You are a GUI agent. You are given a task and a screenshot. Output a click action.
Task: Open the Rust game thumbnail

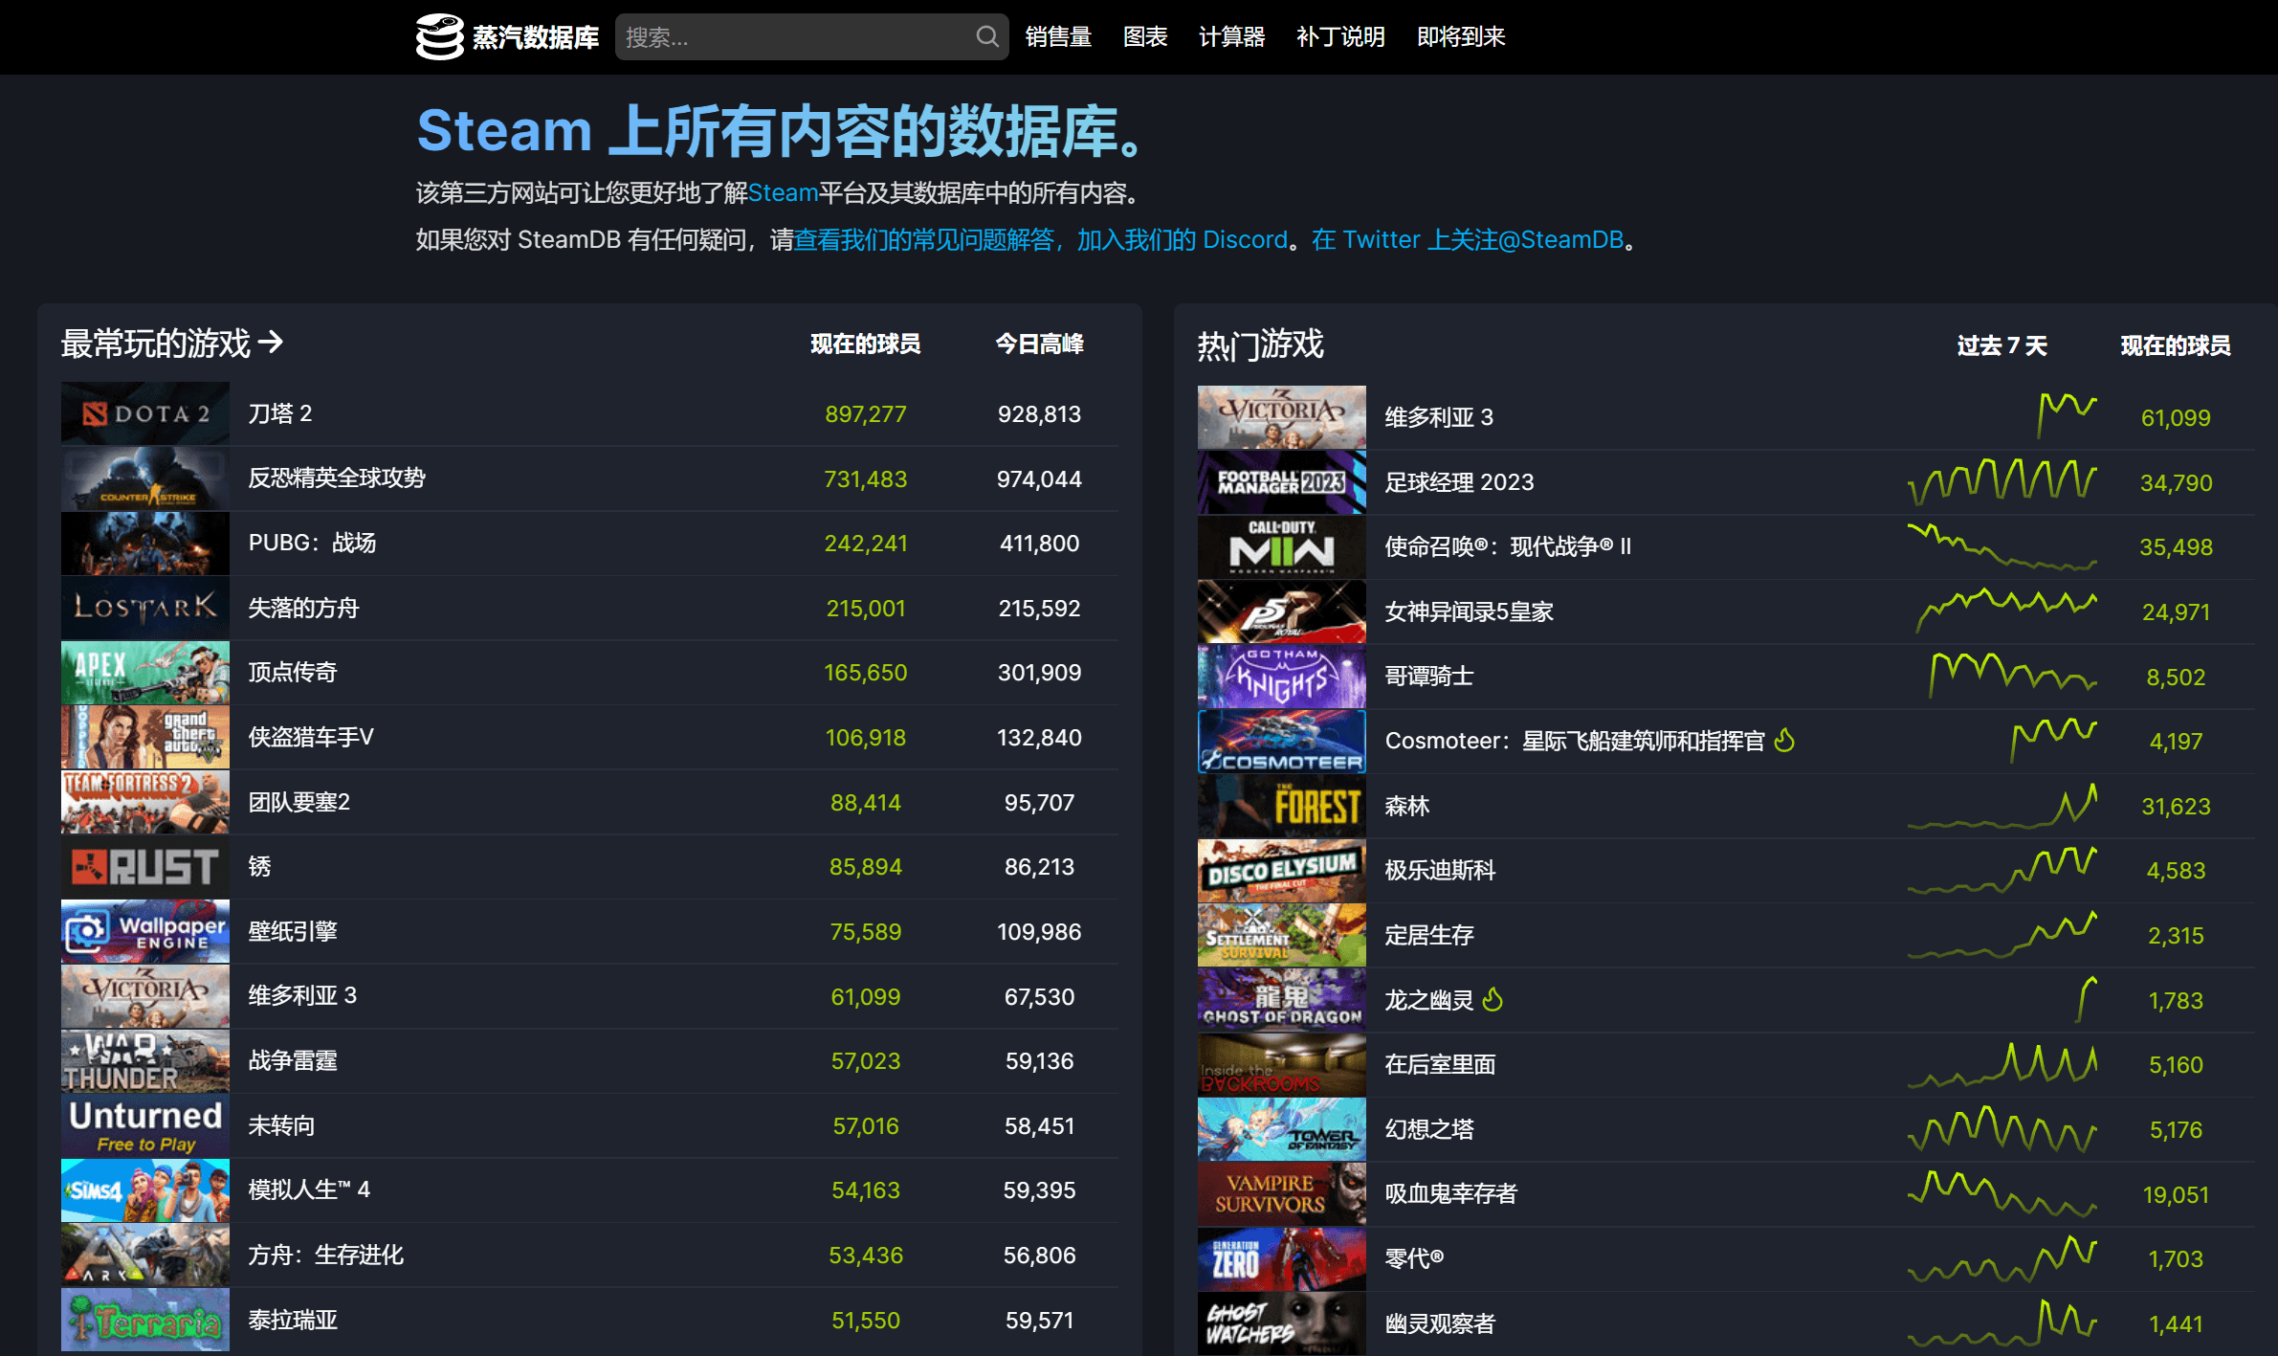click(145, 867)
